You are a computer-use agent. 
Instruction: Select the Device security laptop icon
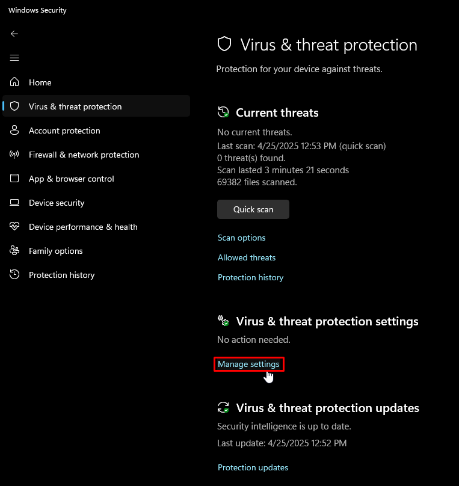click(x=14, y=203)
